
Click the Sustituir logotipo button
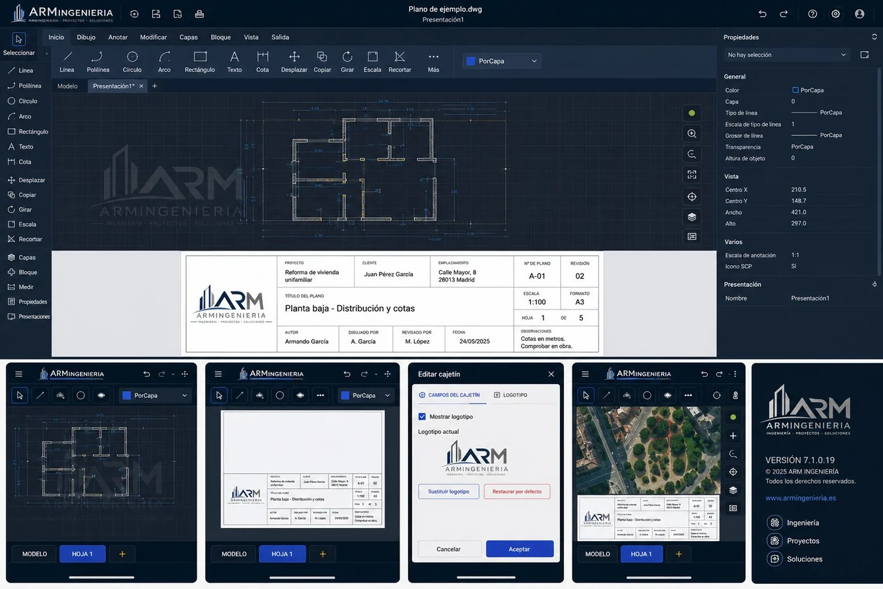click(x=449, y=491)
